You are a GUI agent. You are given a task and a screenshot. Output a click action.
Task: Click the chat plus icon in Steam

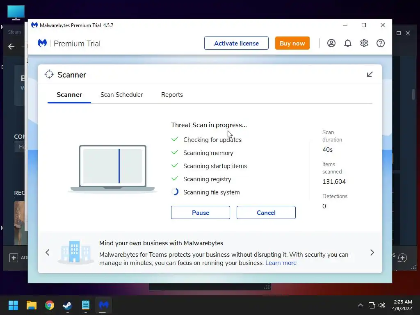pyautogui.click(x=403, y=258)
